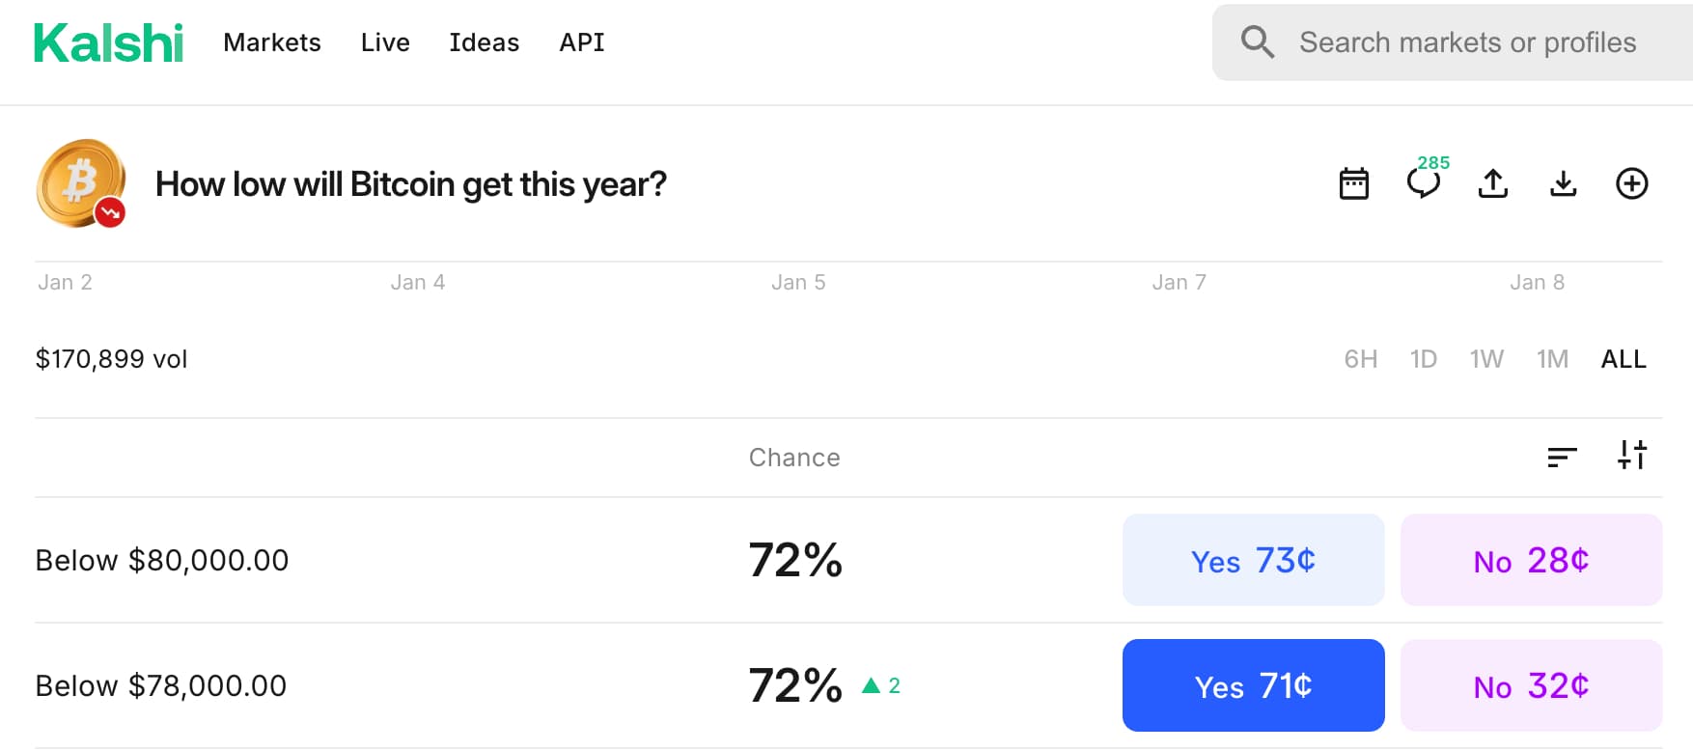Image resolution: width=1693 pixels, height=751 pixels.
Task: Open the sliders filter settings icon
Action: (x=1632, y=456)
